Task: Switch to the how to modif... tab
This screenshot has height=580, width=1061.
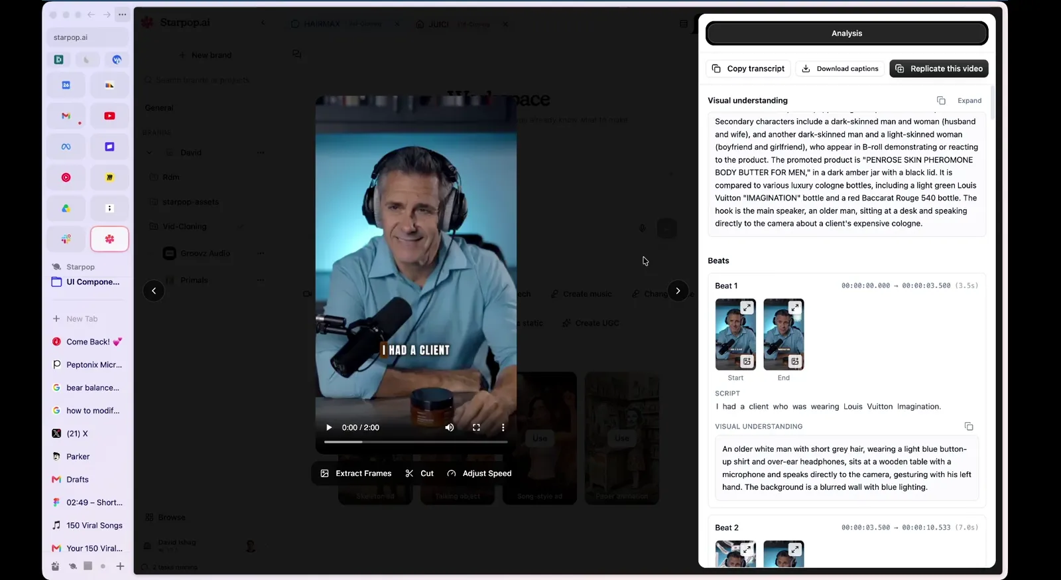Action: [x=87, y=411]
